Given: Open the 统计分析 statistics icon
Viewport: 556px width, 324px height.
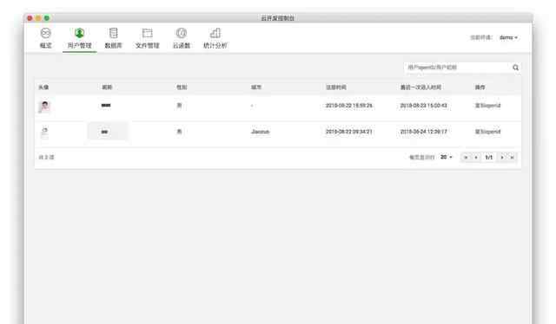Looking at the screenshot, I should pos(215,33).
